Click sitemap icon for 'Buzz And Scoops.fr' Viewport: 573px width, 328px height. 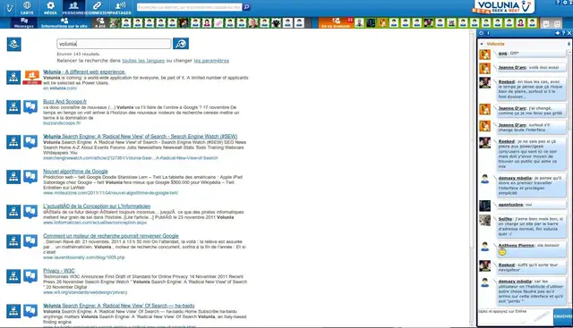(13, 107)
